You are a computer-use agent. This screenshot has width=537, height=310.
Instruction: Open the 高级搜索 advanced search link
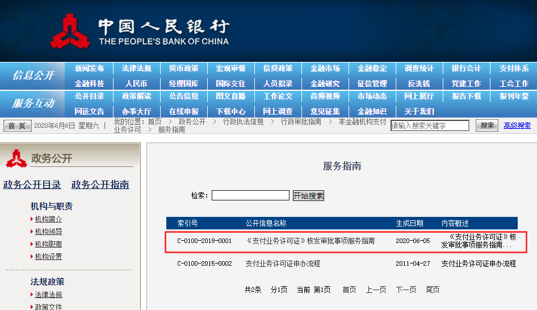tap(517, 125)
